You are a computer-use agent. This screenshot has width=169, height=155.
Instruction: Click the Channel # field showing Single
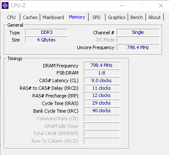138,32
